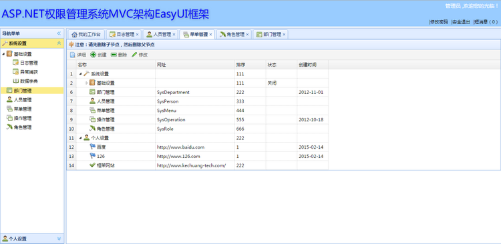Click the 角色管理 row icon in the grid
The image size is (501, 244).
[x=92, y=129]
